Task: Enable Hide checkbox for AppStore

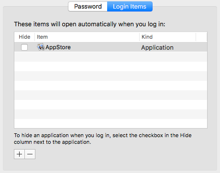Action: coord(24,47)
